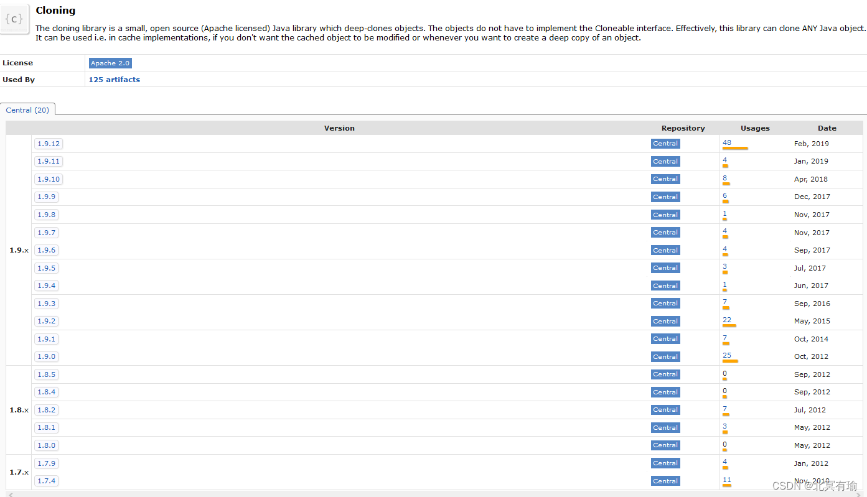Open the 3 usages link for 1.8.1
This screenshot has width=867, height=497.
coord(724,426)
